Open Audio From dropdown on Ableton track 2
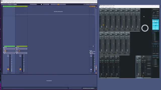The image size is (161, 90). coord(21,48)
